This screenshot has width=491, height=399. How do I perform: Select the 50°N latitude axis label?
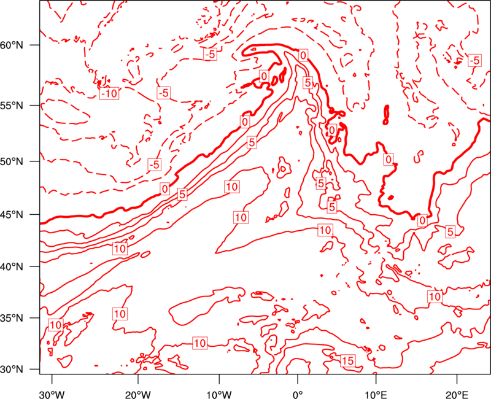(x=12, y=162)
